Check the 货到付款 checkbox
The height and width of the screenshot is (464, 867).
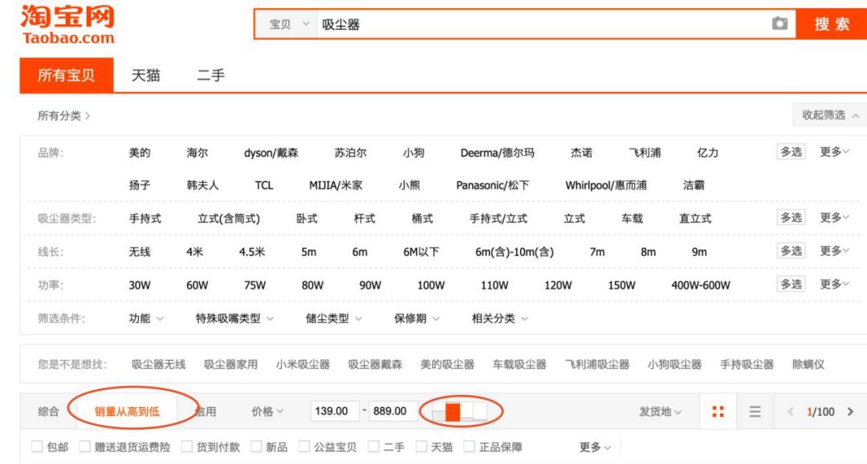(187, 446)
